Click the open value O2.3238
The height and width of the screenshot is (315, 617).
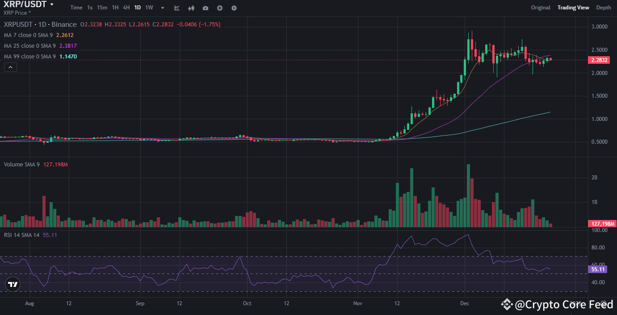click(91, 25)
